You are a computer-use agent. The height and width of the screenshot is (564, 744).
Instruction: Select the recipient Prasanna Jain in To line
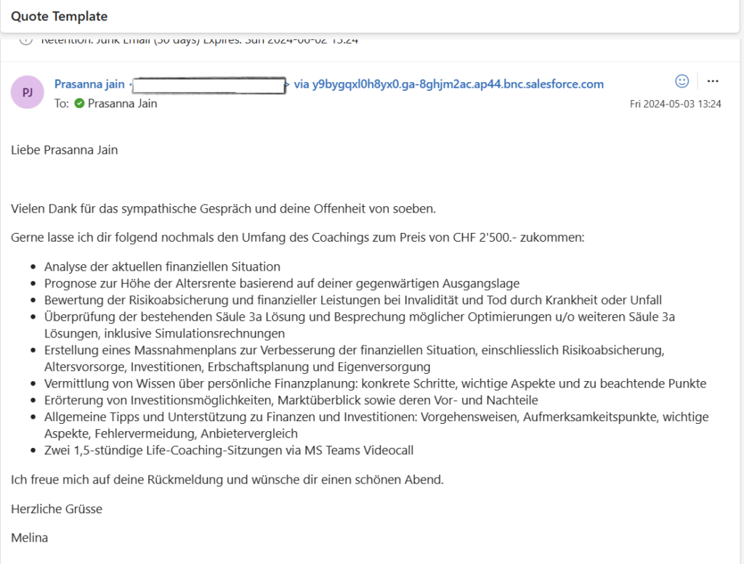pos(122,104)
